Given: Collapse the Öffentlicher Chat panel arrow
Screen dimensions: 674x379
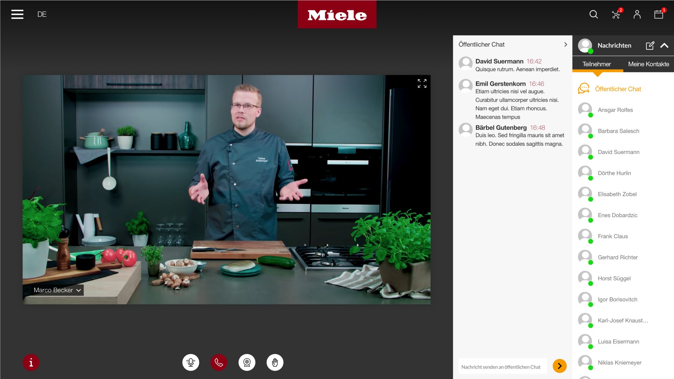Looking at the screenshot, I should (x=565, y=45).
